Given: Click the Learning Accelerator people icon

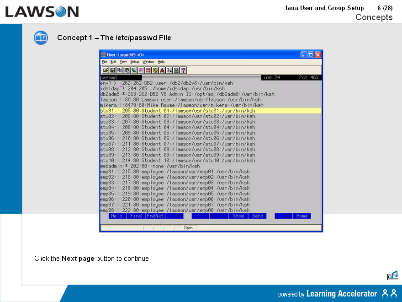Looking at the screenshot, I should pos(390,293).
